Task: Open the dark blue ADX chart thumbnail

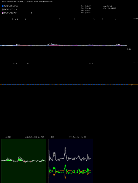Action: click(x=71, y=161)
